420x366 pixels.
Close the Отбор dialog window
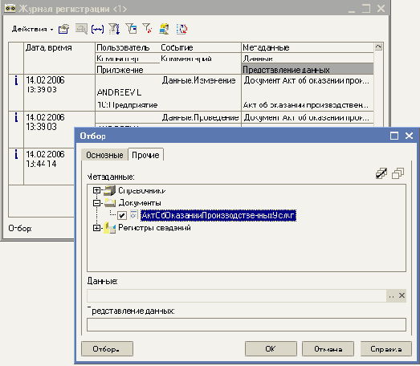click(409, 136)
